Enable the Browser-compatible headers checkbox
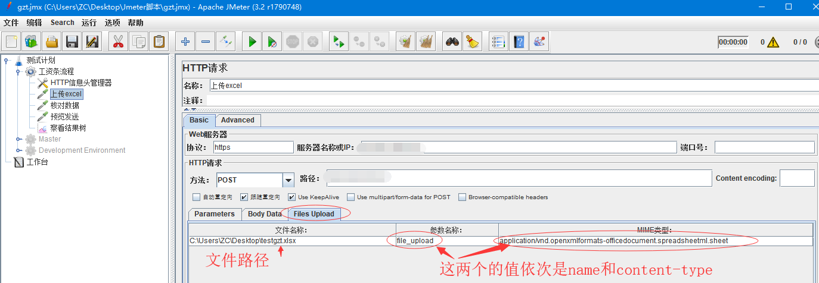The image size is (819, 283). click(462, 197)
